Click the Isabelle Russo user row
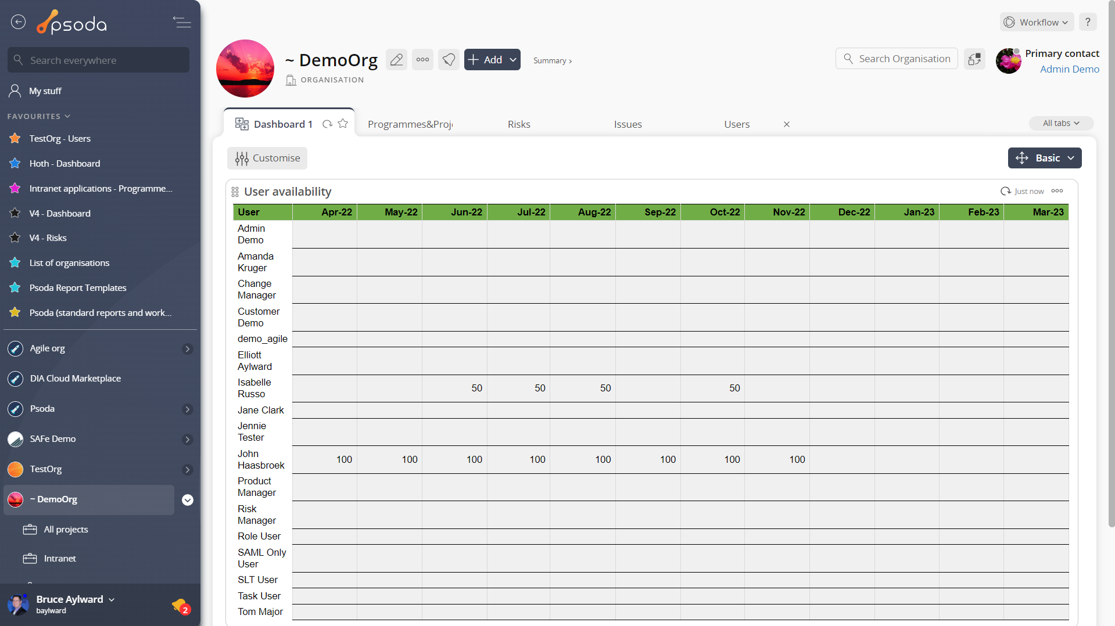Screen dimensions: 1115x626 (x=651, y=388)
